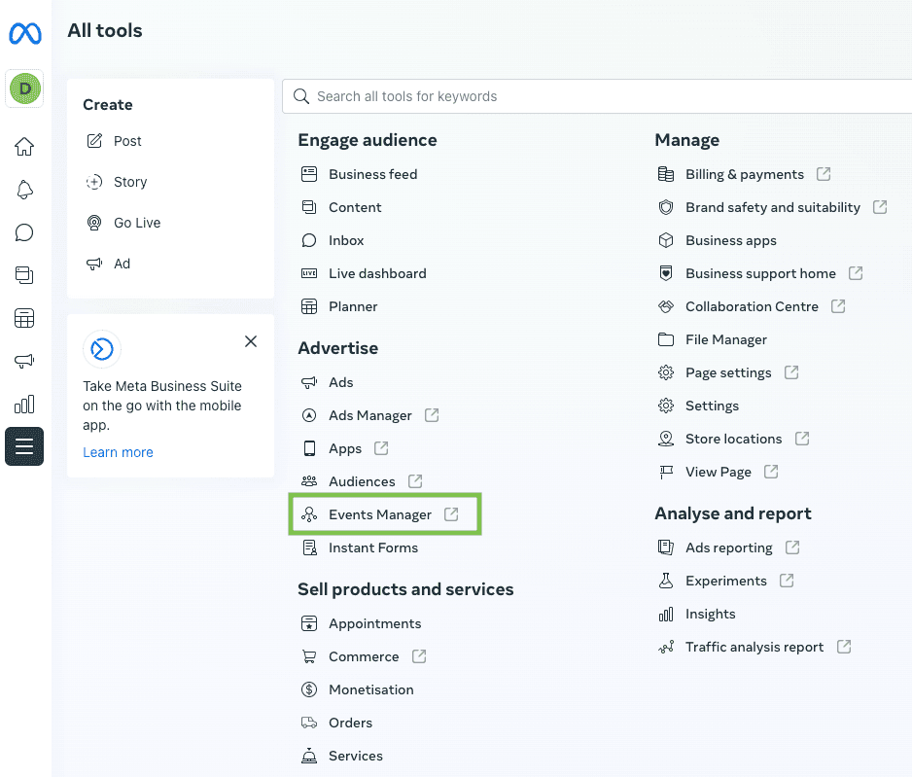The height and width of the screenshot is (777, 912).
Task: Open Insights via the bar chart icon
Action: tap(24, 404)
